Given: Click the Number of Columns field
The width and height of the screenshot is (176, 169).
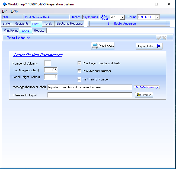Looking at the screenshot, I should tap(47, 63).
